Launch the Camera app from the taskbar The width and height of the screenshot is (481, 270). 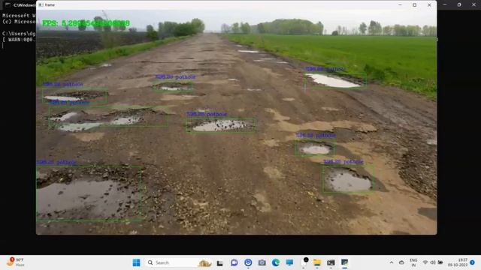(x=262, y=262)
